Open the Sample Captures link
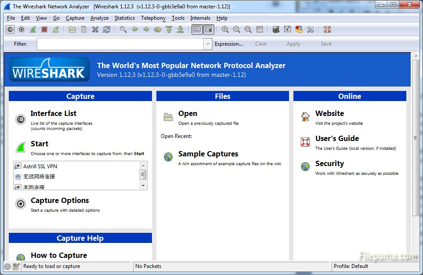Screen dimensions: 423x275 (208, 154)
